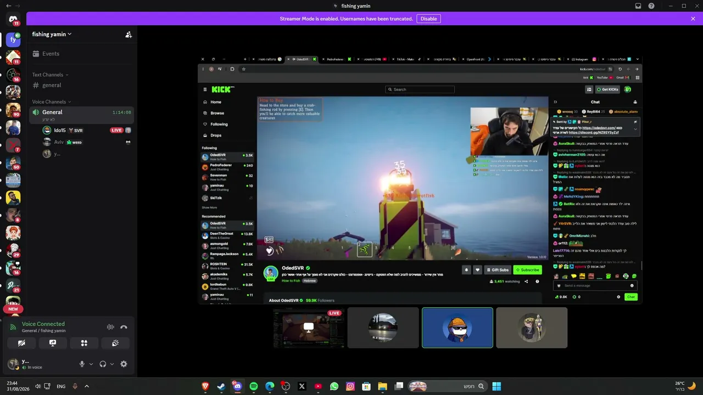
Task: Open the #general text channel
Action: [80, 85]
